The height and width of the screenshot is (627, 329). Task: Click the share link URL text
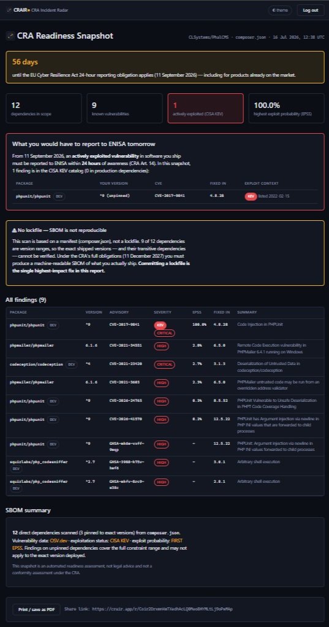[162, 609]
